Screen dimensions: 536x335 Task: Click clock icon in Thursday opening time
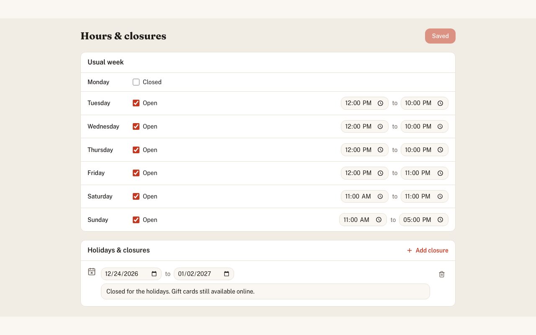tap(380, 150)
